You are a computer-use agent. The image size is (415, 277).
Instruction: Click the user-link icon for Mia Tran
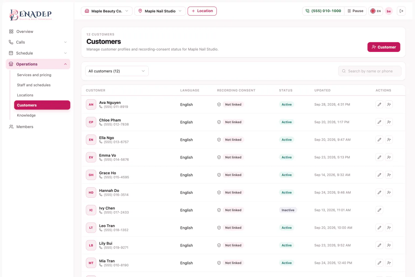(389, 263)
